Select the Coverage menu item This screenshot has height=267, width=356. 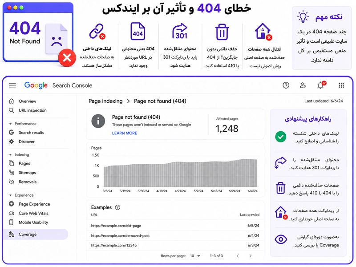click(36, 235)
